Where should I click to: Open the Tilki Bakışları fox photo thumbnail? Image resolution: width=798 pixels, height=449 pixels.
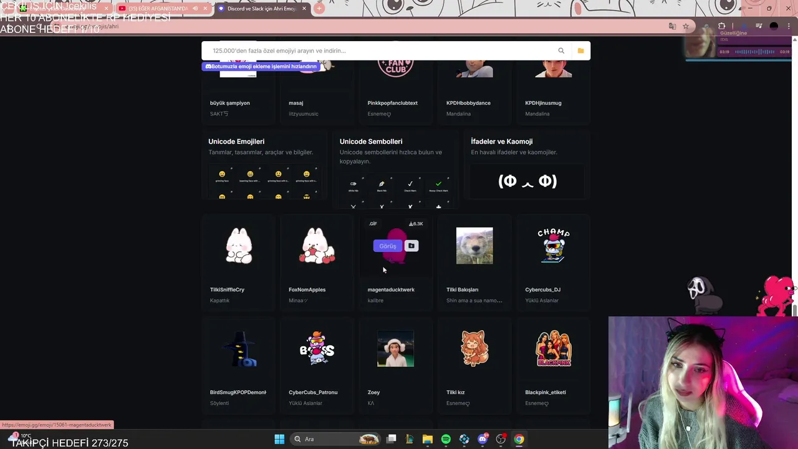point(474,246)
